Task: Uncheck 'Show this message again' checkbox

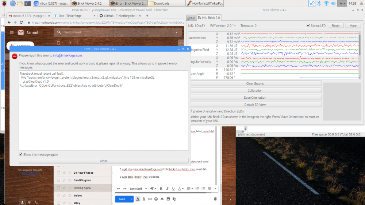Action: point(21,154)
